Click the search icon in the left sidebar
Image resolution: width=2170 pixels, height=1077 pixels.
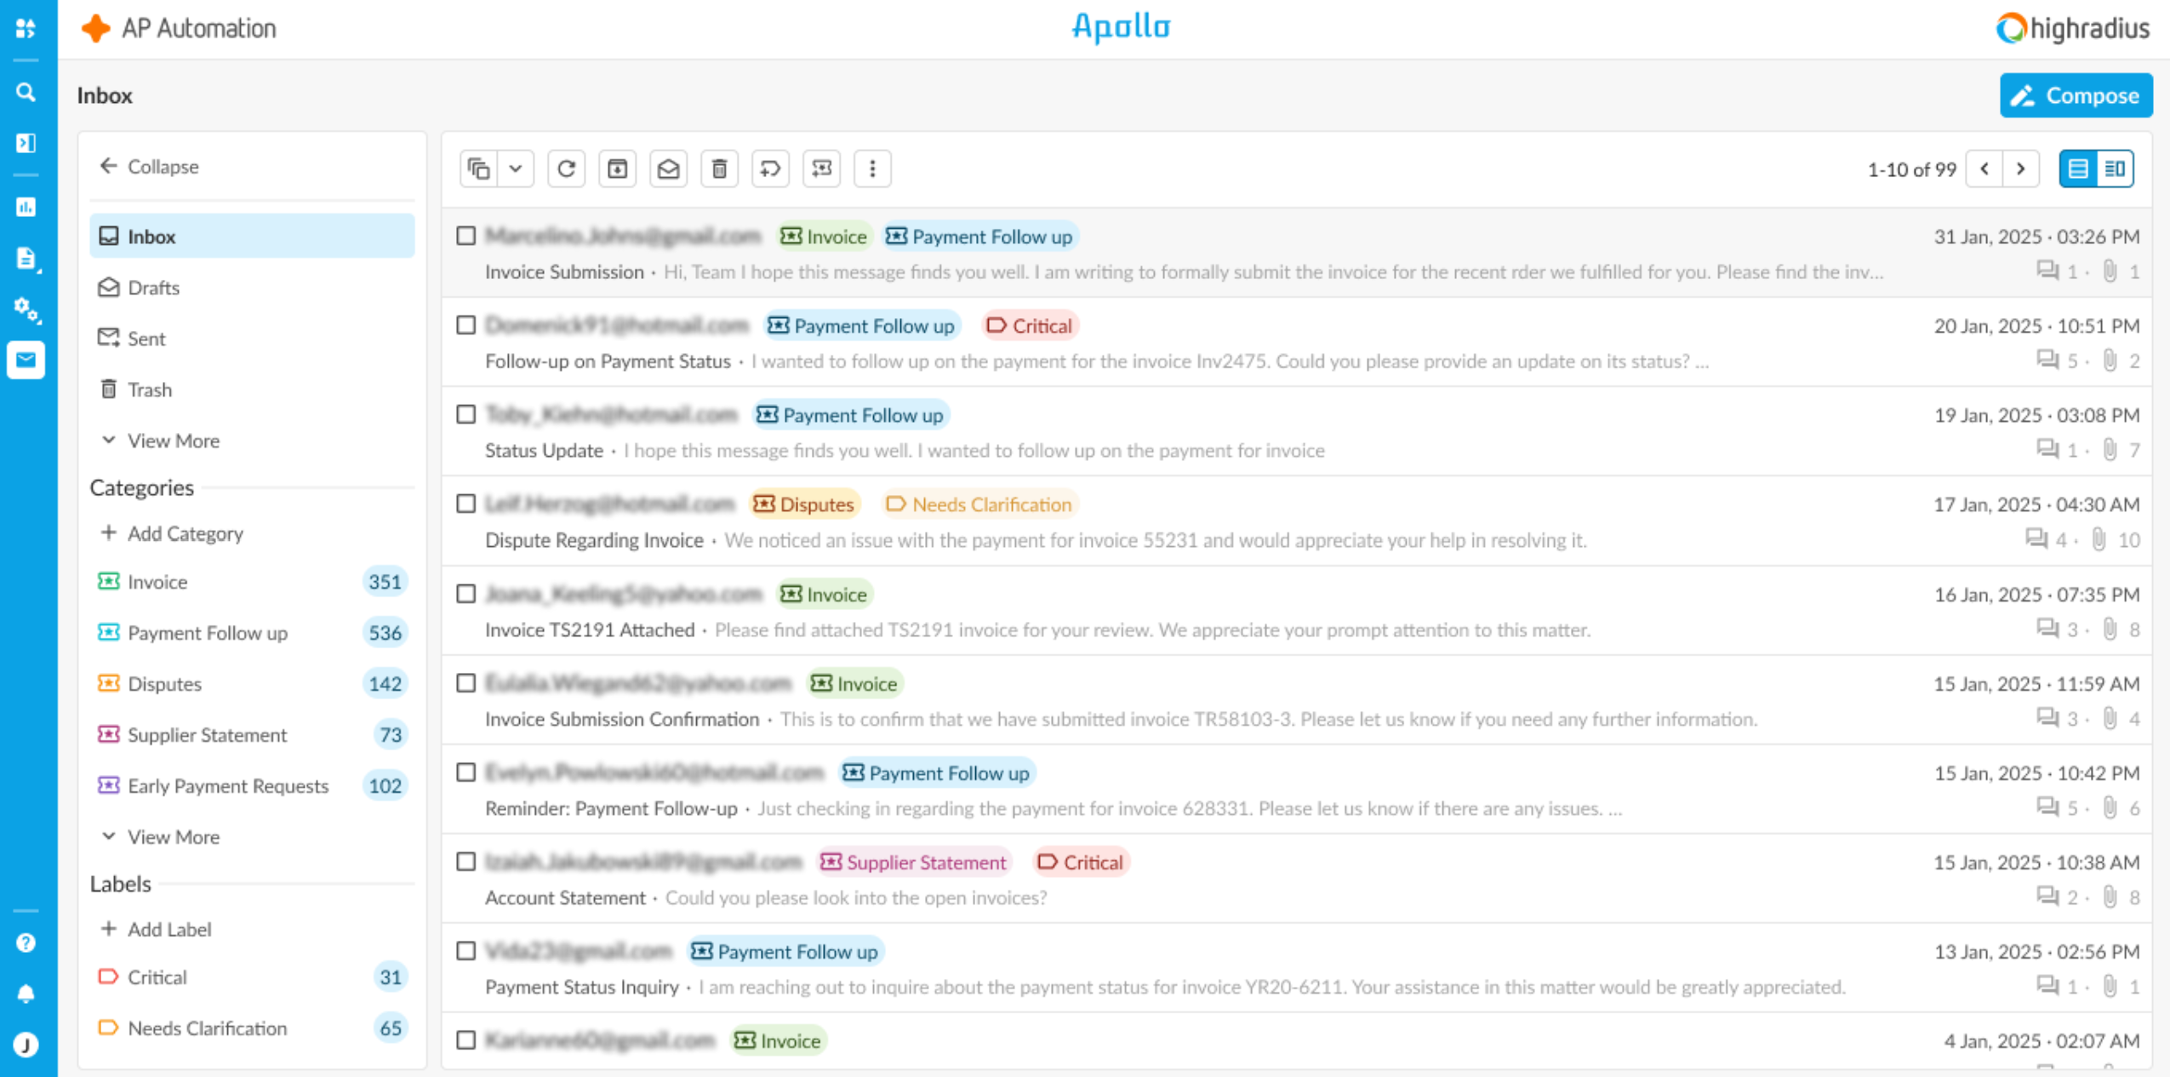(x=26, y=92)
